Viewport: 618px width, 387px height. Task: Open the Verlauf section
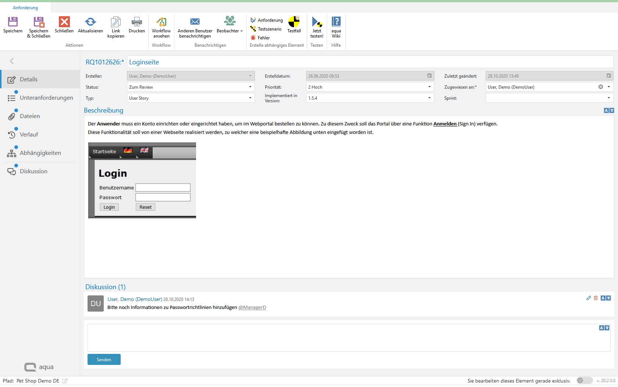pyautogui.click(x=29, y=135)
